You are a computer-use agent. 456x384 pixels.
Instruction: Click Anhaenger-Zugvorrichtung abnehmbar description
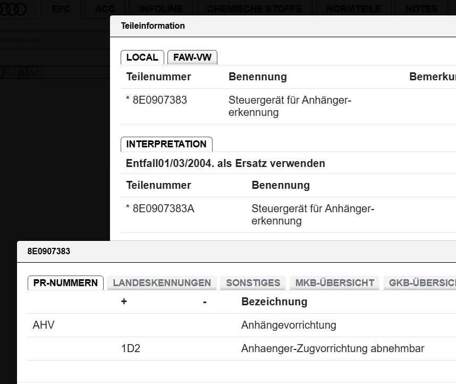point(333,348)
